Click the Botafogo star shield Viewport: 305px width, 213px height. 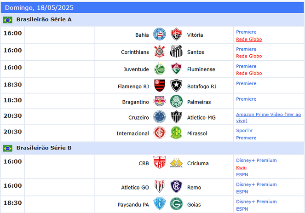point(176,86)
